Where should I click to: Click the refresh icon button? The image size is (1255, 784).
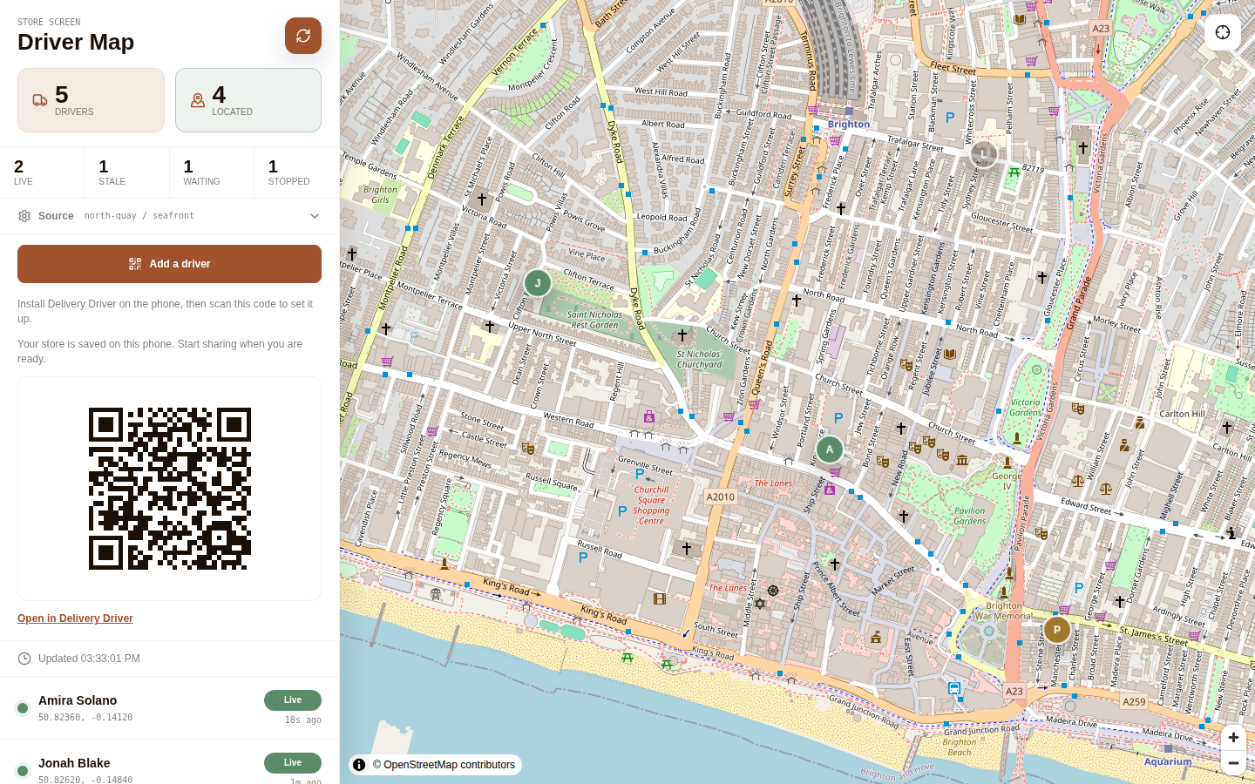pyautogui.click(x=303, y=36)
